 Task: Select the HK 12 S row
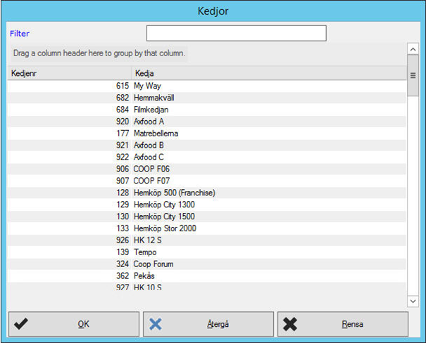point(207,240)
